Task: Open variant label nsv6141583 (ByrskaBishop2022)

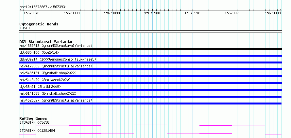Action: coord(48,93)
